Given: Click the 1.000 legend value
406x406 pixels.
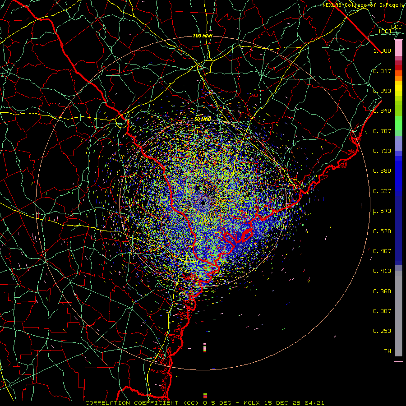Looking at the screenshot, I should [382, 51].
